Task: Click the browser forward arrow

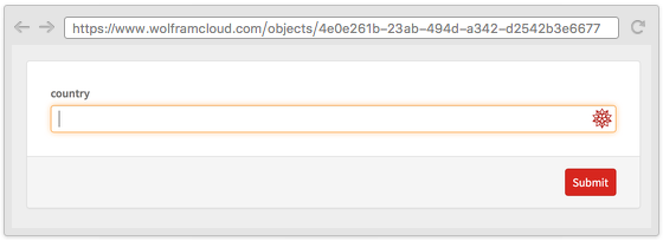Action: (x=46, y=27)
